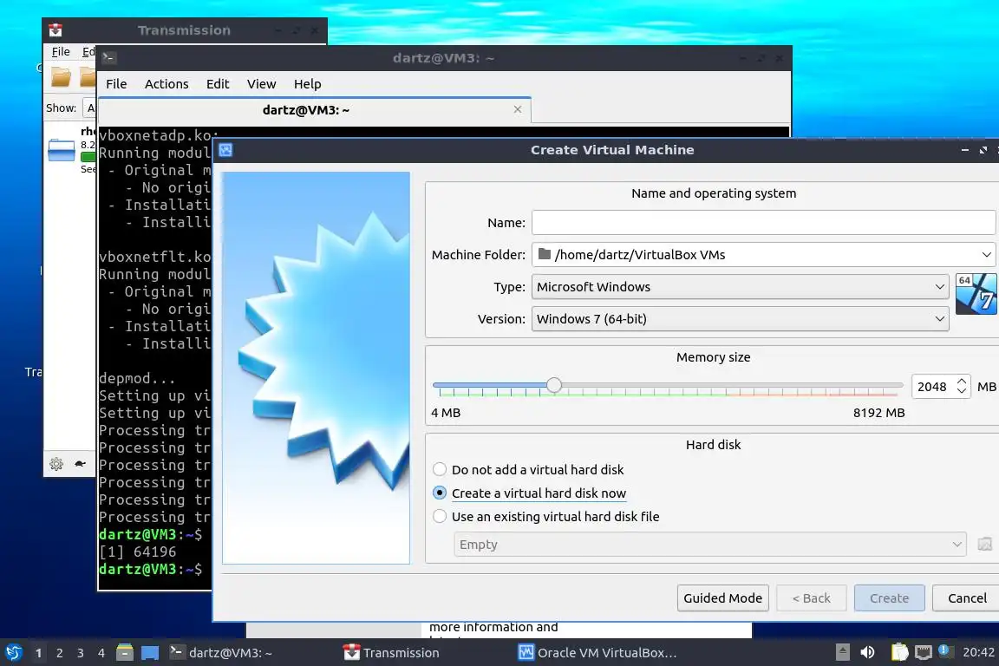Select Use an existing virtual hard disk file
999x666 pixels.
(546, 517)
